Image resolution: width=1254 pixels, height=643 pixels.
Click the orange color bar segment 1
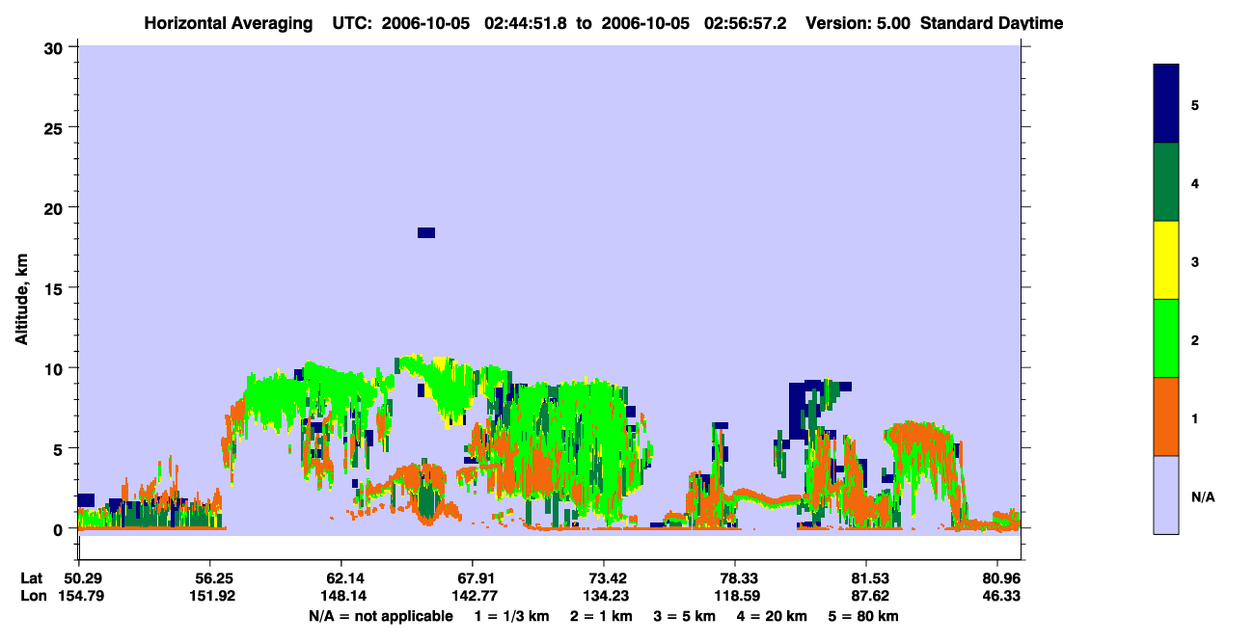1165,416
